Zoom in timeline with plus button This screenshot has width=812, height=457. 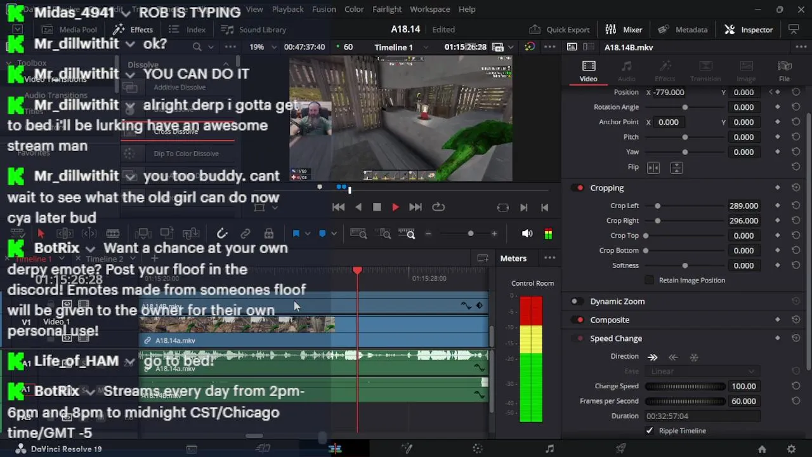494,234
